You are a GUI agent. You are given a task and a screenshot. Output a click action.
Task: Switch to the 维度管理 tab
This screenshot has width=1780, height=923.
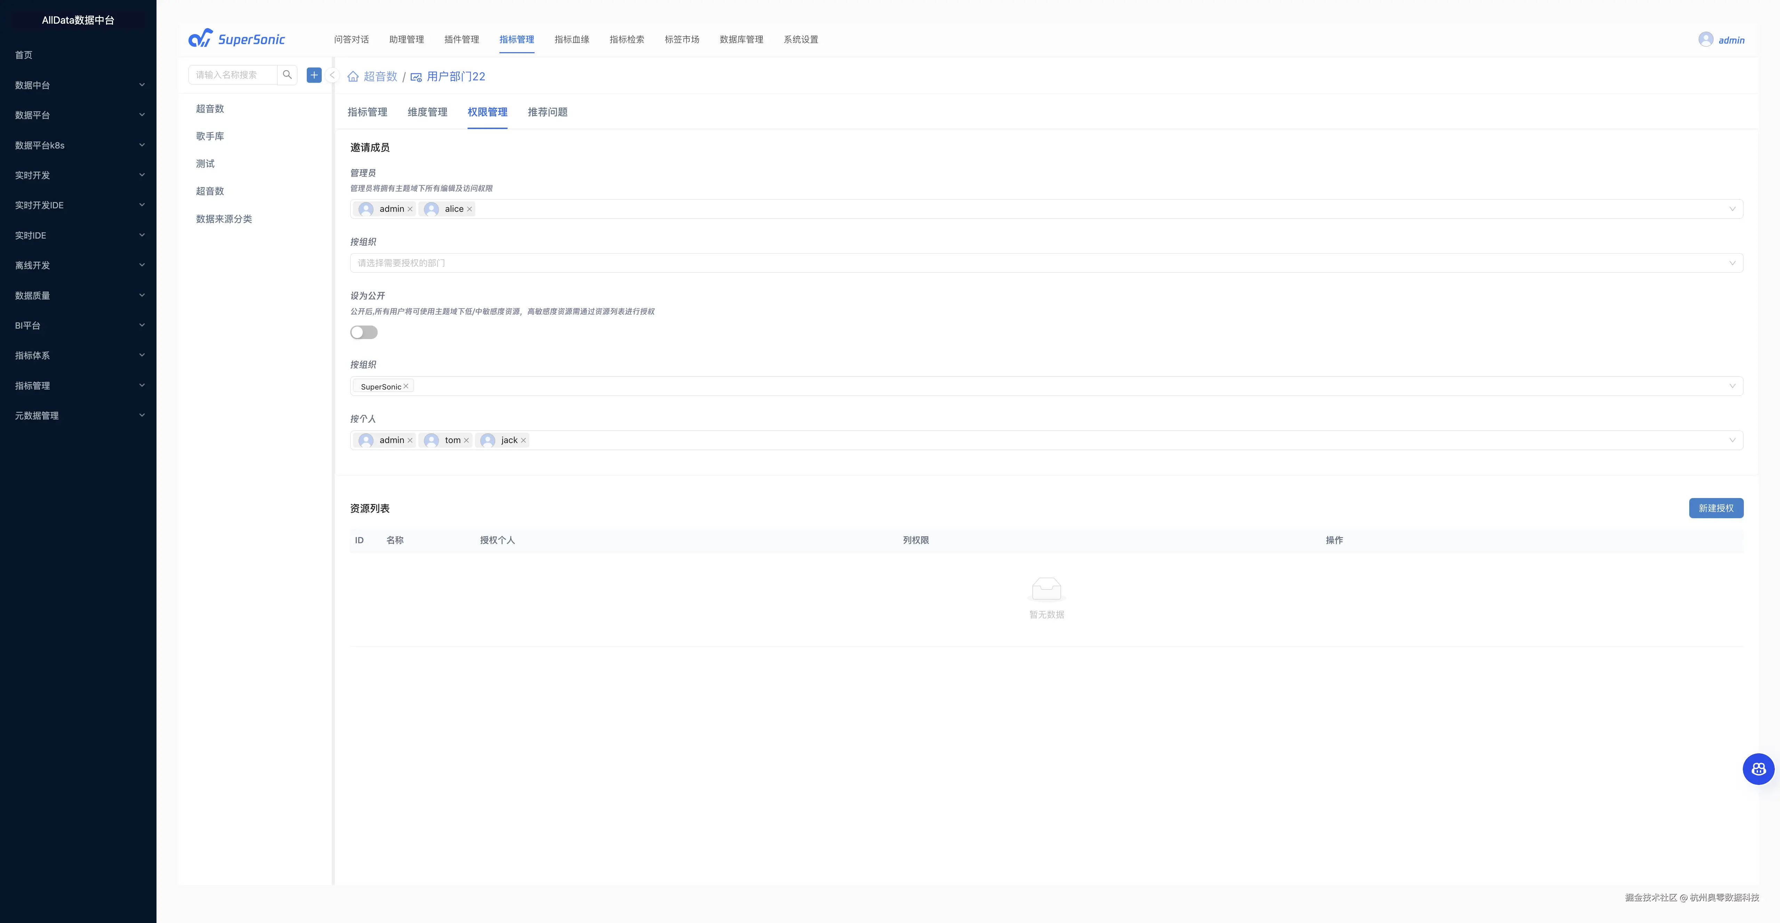427,112
